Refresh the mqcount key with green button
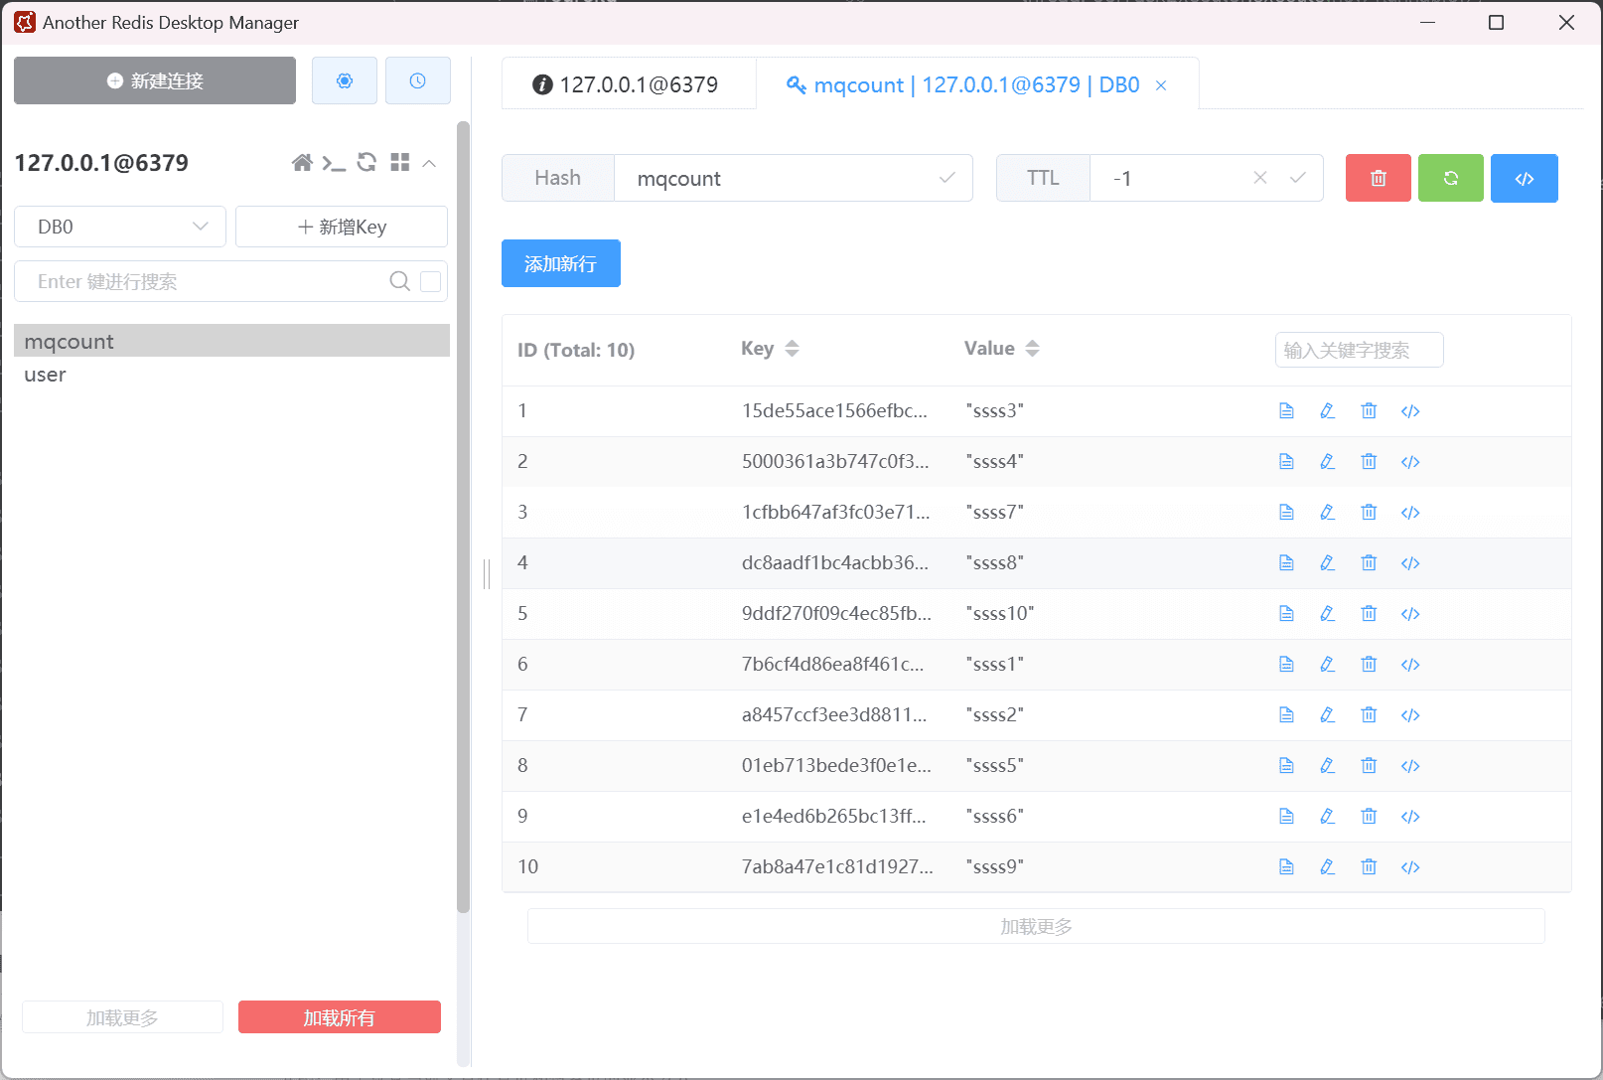The width and height of the screenshot is (1603, 1080). (x=1451, y=178)
